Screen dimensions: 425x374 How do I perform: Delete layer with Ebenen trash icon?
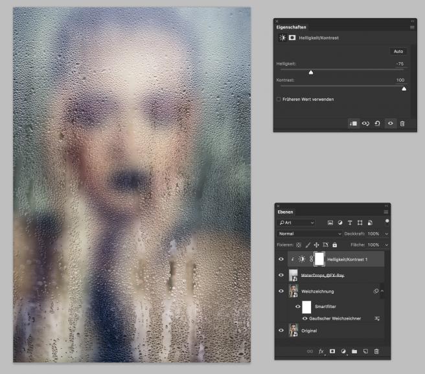tap(376, 351)
